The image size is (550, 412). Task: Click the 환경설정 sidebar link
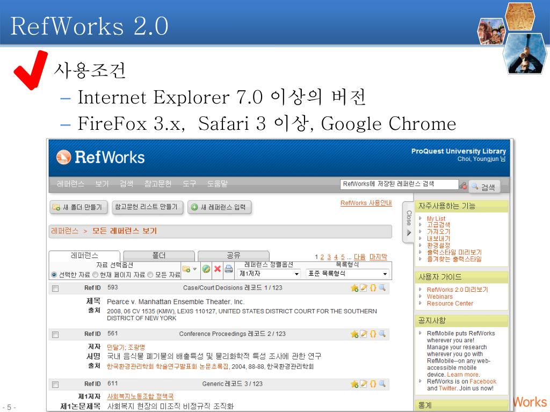[438, 245]
